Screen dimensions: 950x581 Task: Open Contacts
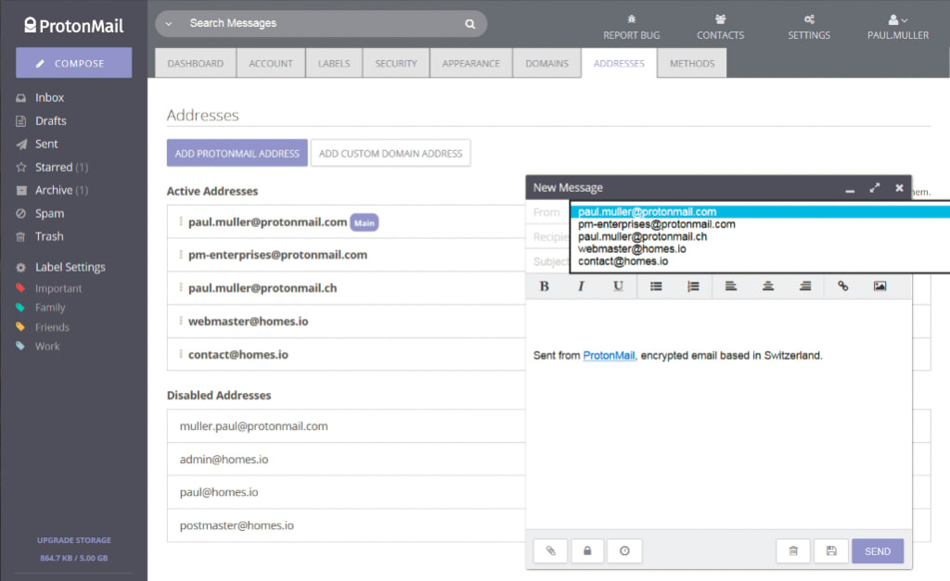720,28
